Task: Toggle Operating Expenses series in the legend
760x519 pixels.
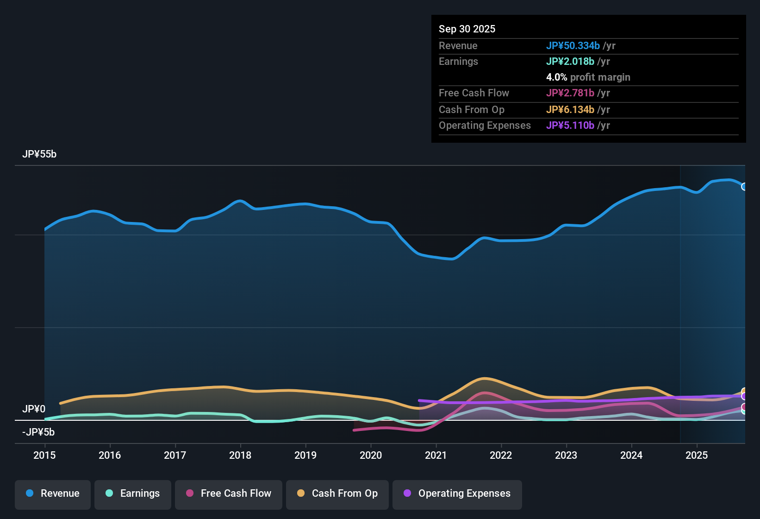Action: click(x=457, y=494)
